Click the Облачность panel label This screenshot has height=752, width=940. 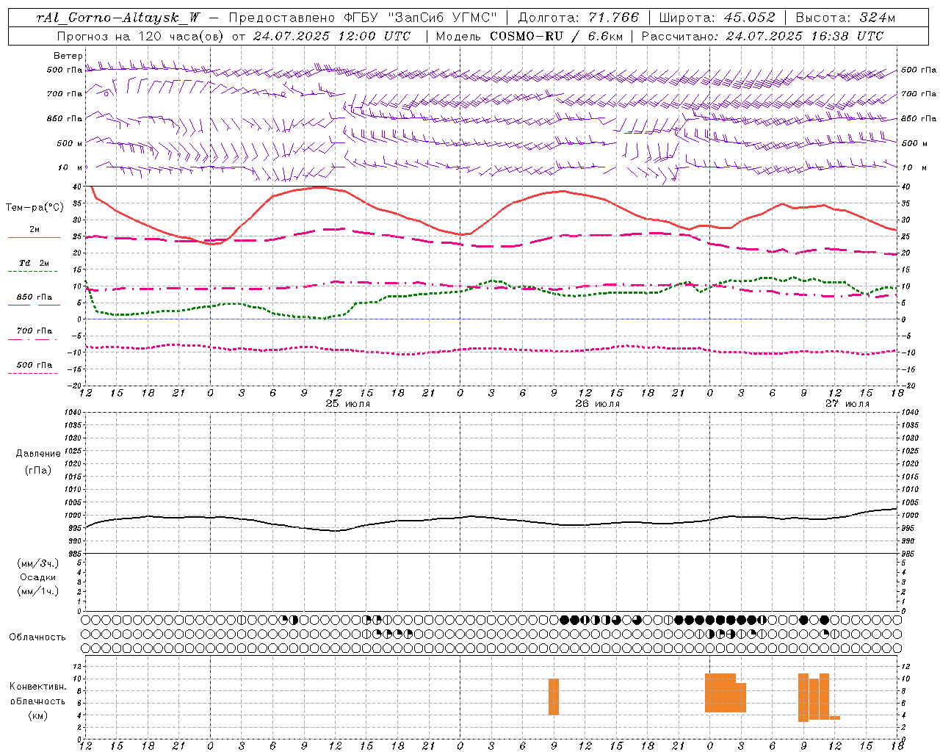point(37,637)
